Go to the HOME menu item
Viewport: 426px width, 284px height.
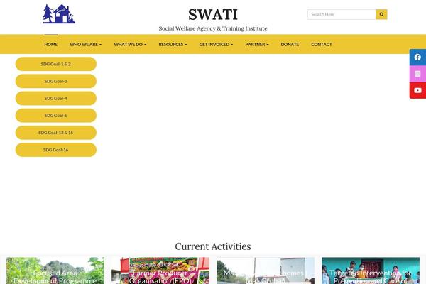[x=51, y=44]
